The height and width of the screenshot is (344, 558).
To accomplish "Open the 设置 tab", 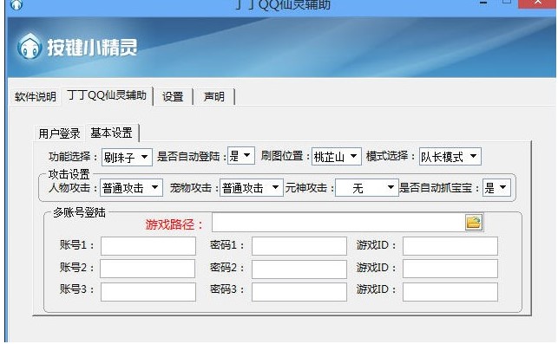I will coord(173,97).
